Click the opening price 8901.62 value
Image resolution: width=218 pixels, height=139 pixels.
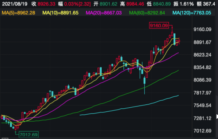pyautogui.click(x=108, y=4)
